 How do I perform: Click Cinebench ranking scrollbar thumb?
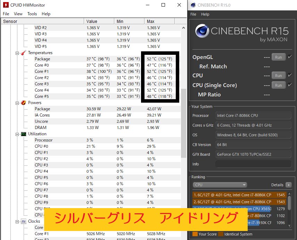[x=289, y=203]
